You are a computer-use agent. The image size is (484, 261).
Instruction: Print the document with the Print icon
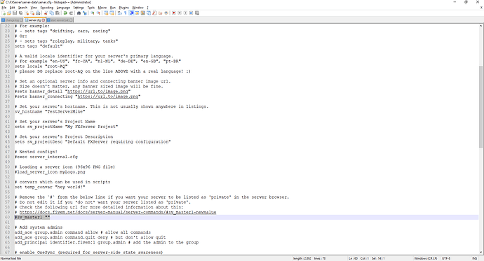(x=38, y=13)
